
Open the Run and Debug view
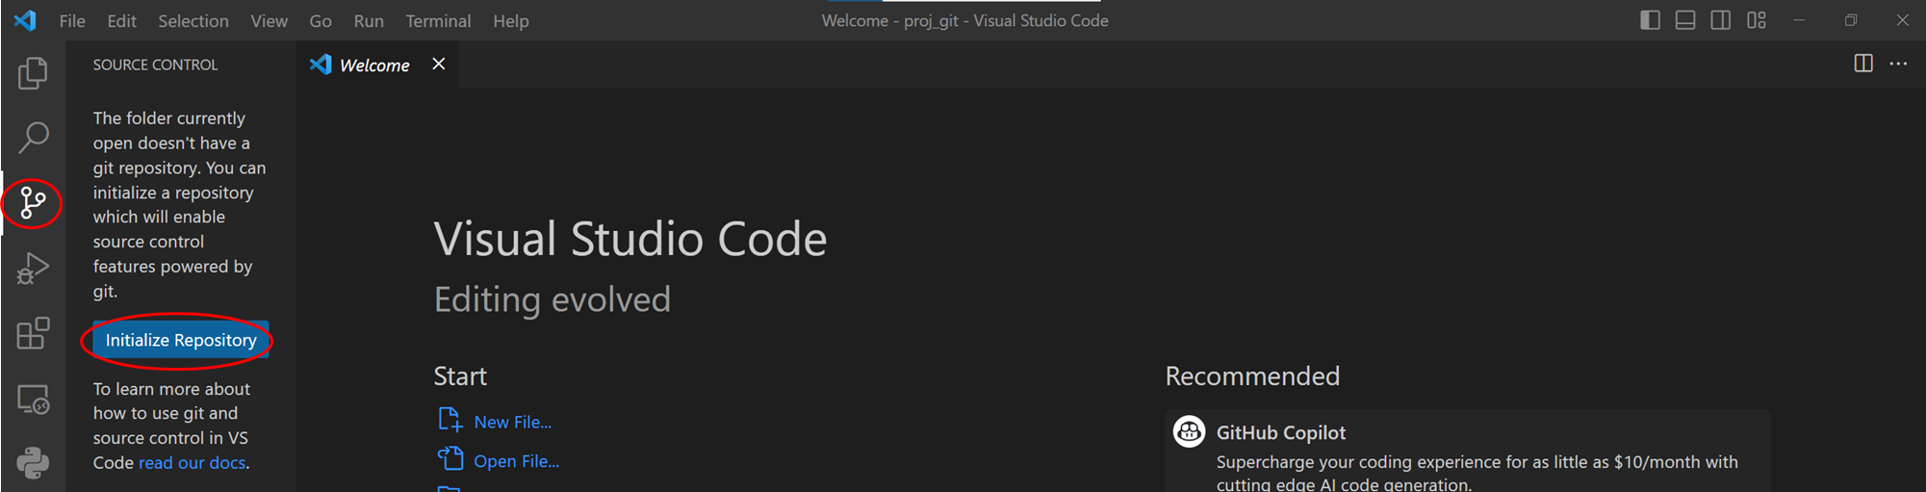[x=33, y=268]
